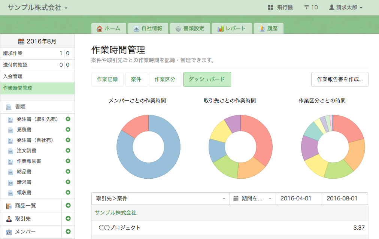379x239 pixels.
Task: Open サンプル株式会社 company dropdown
Action: (x=37, y=7)
